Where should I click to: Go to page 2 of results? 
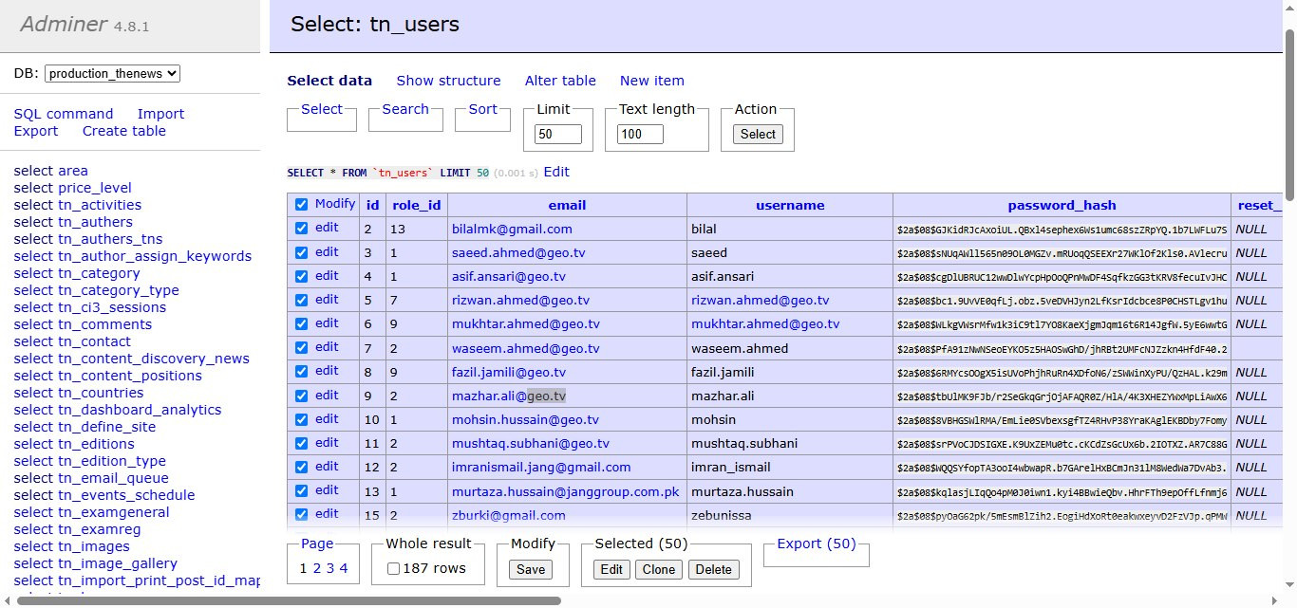pyautogui.click(x=317, y=568)
